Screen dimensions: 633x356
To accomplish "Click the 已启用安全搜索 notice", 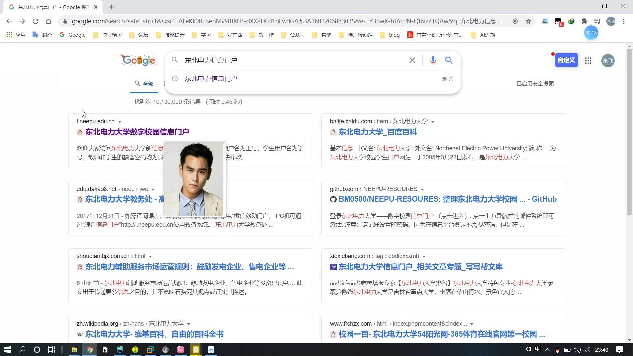I will [535, 84].
